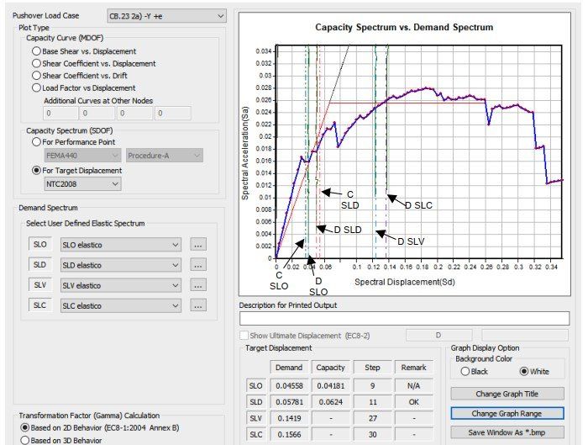Click ellipsis button next to SLD elastico
Screen dimensions: 588x445
(x=198, y=265)
